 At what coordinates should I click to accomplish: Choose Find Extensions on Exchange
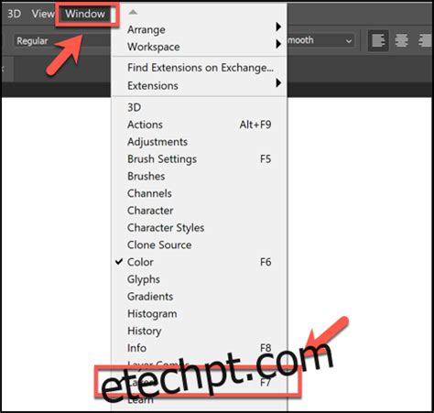click(x=200, y=68)
